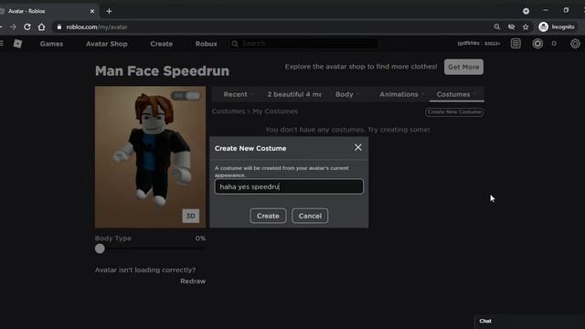Click the Create button in dialog
The height and width of the screenshot is (329, 585).
tap(268, 216)
